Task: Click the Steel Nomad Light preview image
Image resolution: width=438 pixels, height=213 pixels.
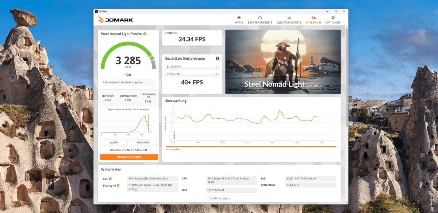Action: point(283,62)
